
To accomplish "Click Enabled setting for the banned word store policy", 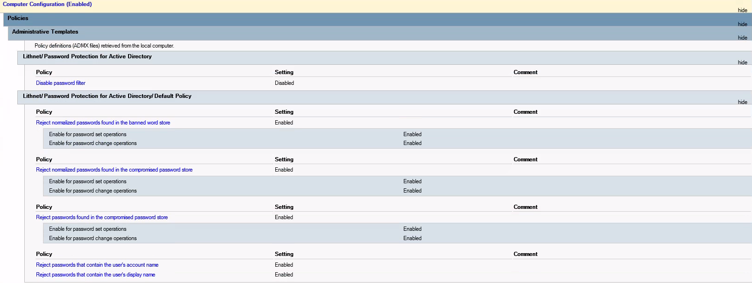I will (x=284, y=123).
